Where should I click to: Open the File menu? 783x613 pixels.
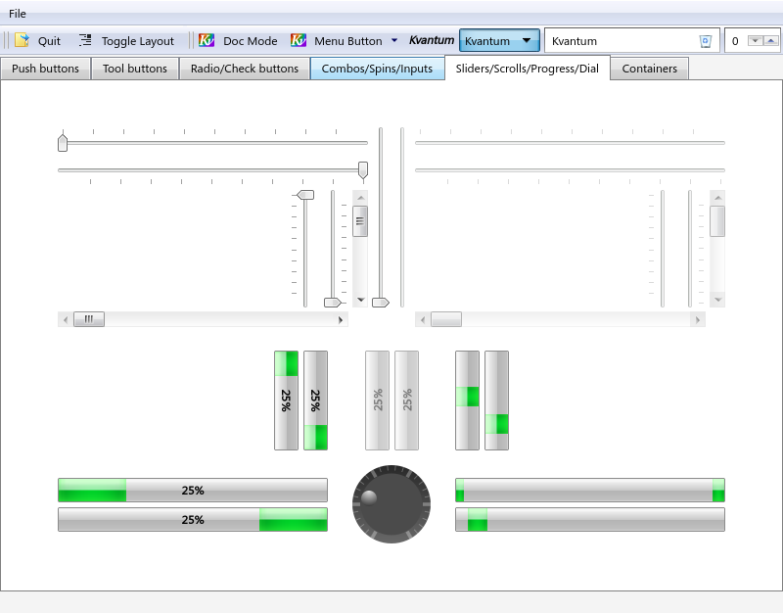coord(17,14)
